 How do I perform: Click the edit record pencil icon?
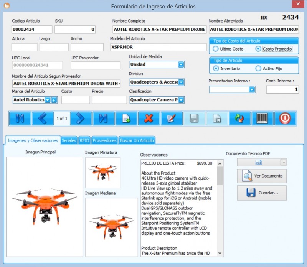coord(172,119)
